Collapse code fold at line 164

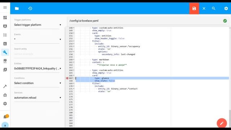(74, 70)
